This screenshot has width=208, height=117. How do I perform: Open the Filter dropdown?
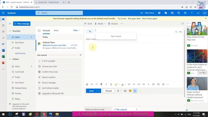tap(77, 30)
